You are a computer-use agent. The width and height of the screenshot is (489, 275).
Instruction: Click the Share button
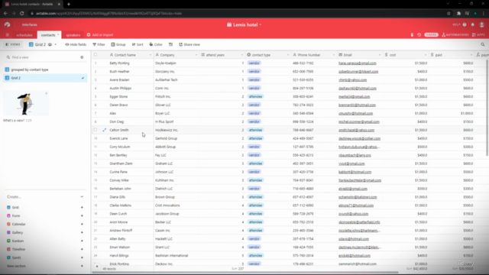pos(431,35)
